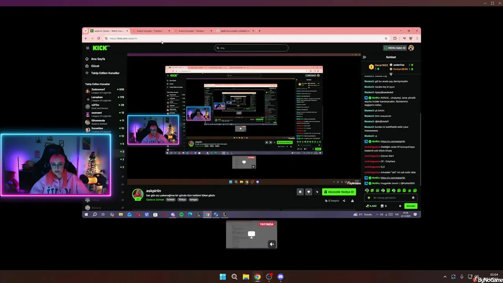503x283 pixels.
Task: Switch to oğlak burcu kadını tab
Action: (x=236, y=31)
